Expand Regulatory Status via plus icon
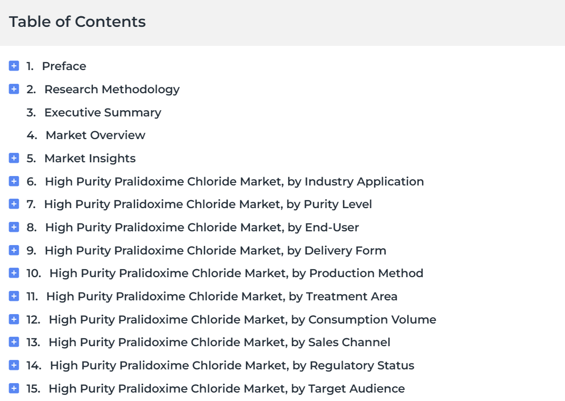The height and width of the screenshot is (401, 565). [x=14, y=365]
